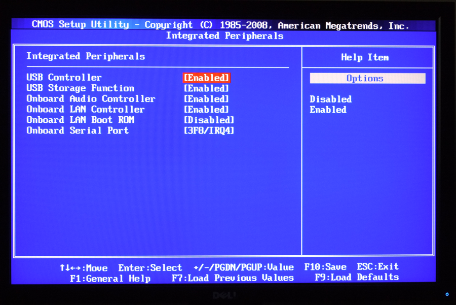The width and height of the screenshot is (456, 305).
Task: Change the USB Storage Function [Enabled] value
Action: click(x=206, y=88)
